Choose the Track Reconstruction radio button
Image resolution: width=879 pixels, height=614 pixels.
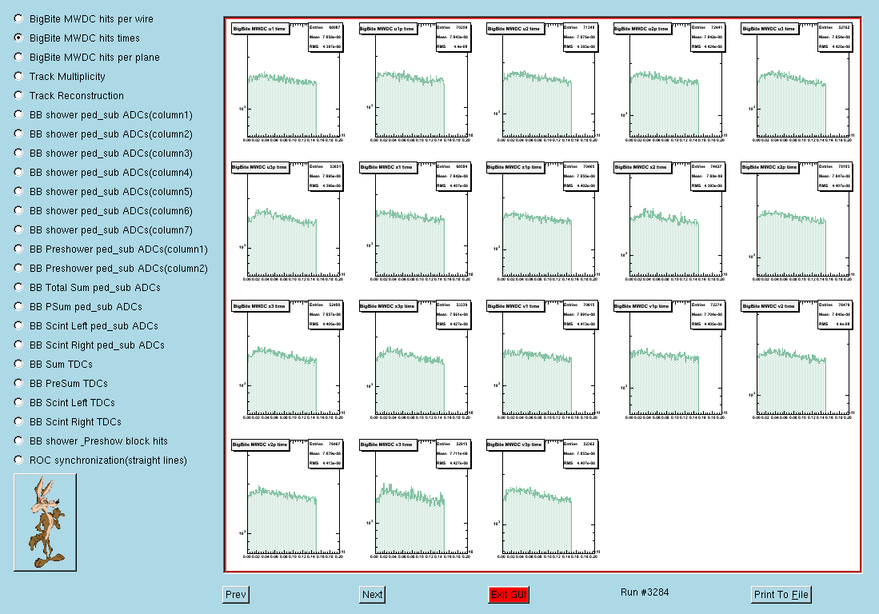click(18, 95)
